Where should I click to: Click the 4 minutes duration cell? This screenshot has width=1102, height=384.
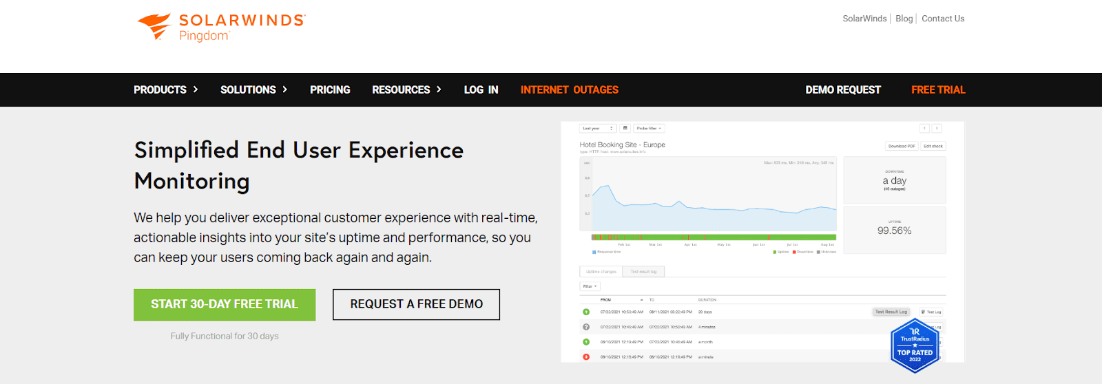coord(707,327)
